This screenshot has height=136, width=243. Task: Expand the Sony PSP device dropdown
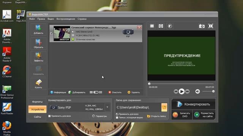pyautogui.click(x=107, y=107)
